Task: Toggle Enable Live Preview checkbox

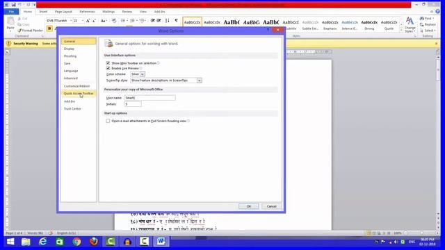Action: click(x=108, y=68)
